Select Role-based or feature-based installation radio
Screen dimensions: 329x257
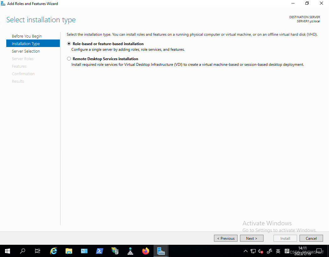(69, 44)
